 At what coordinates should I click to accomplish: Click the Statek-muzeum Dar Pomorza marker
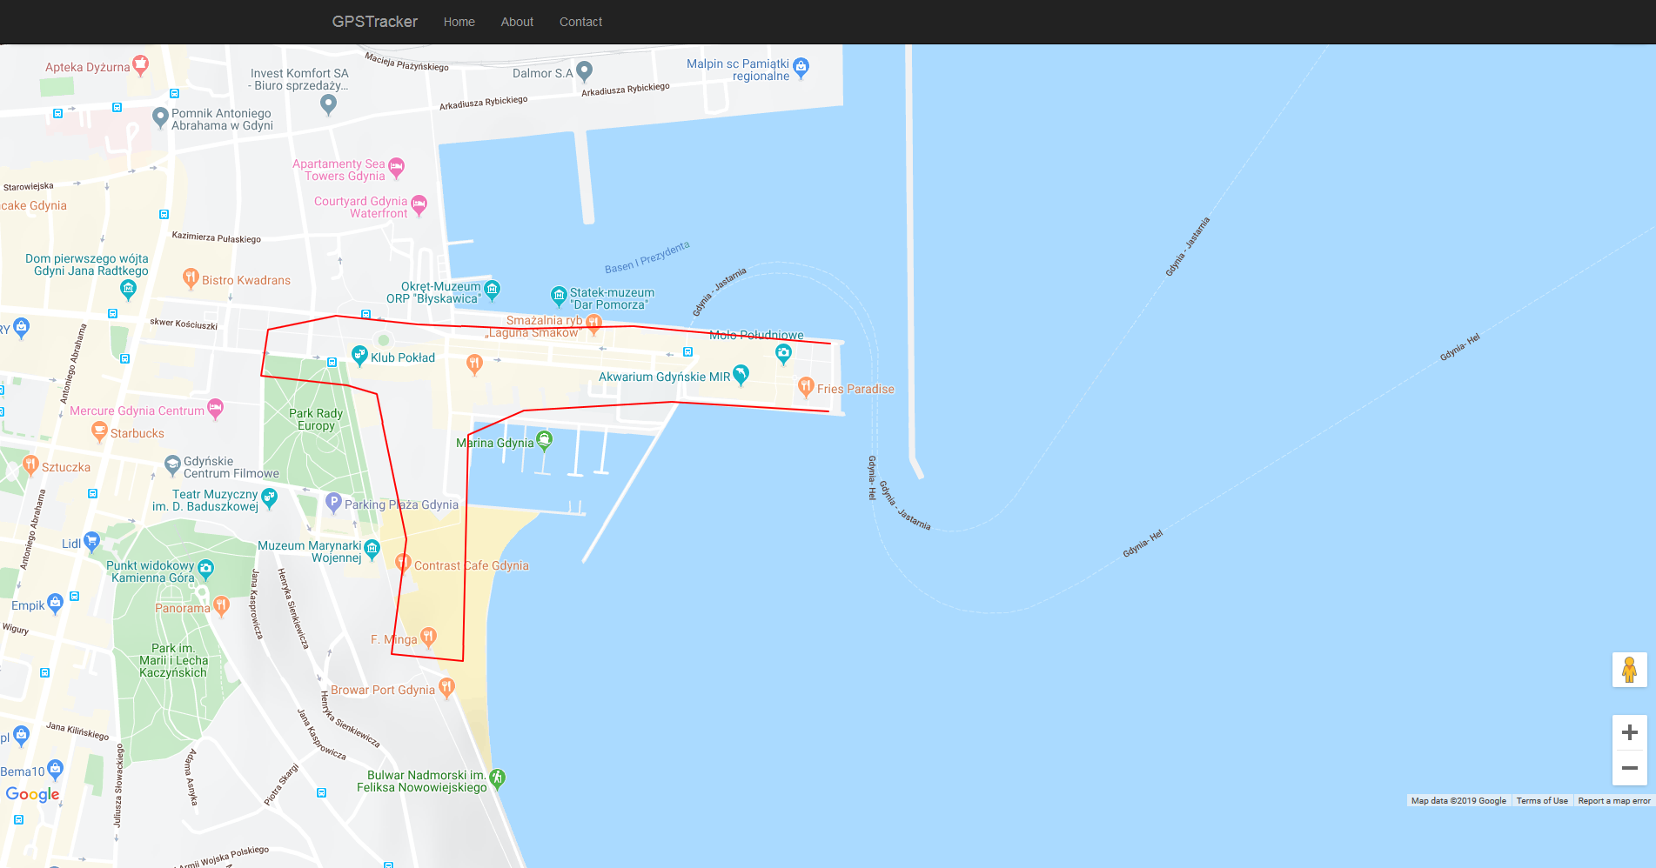point(559,297)
